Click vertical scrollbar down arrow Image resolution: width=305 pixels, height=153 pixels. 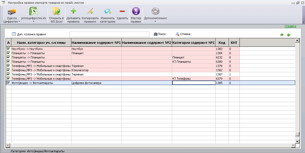pos(297,142)
